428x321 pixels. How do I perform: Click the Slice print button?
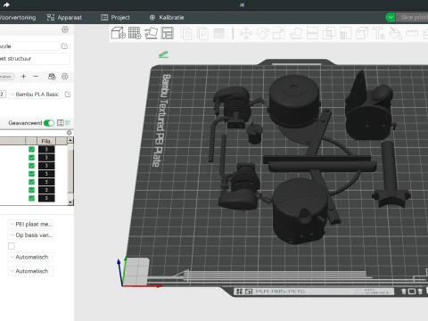(412, 18)
